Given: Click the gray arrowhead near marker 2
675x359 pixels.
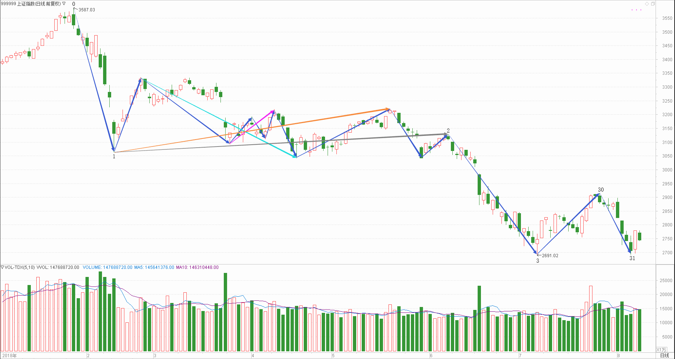Looking at the screenshot, I should (445, 134).
